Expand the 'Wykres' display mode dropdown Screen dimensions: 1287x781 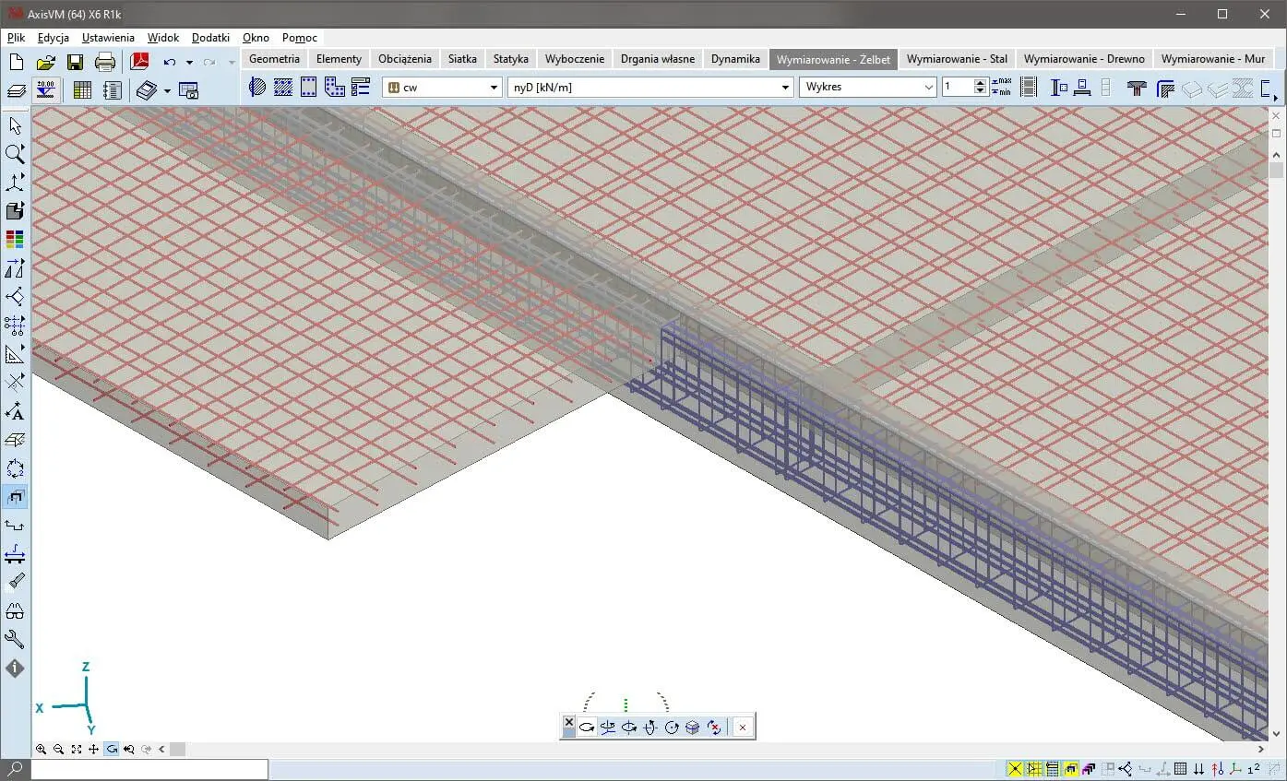coord(928,87)
